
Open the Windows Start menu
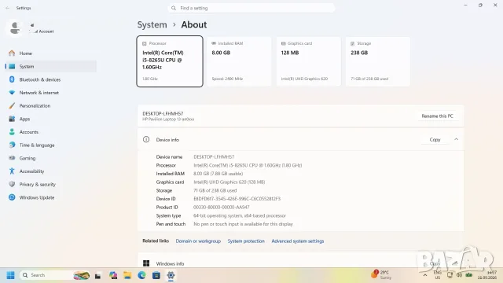[10, 275]
